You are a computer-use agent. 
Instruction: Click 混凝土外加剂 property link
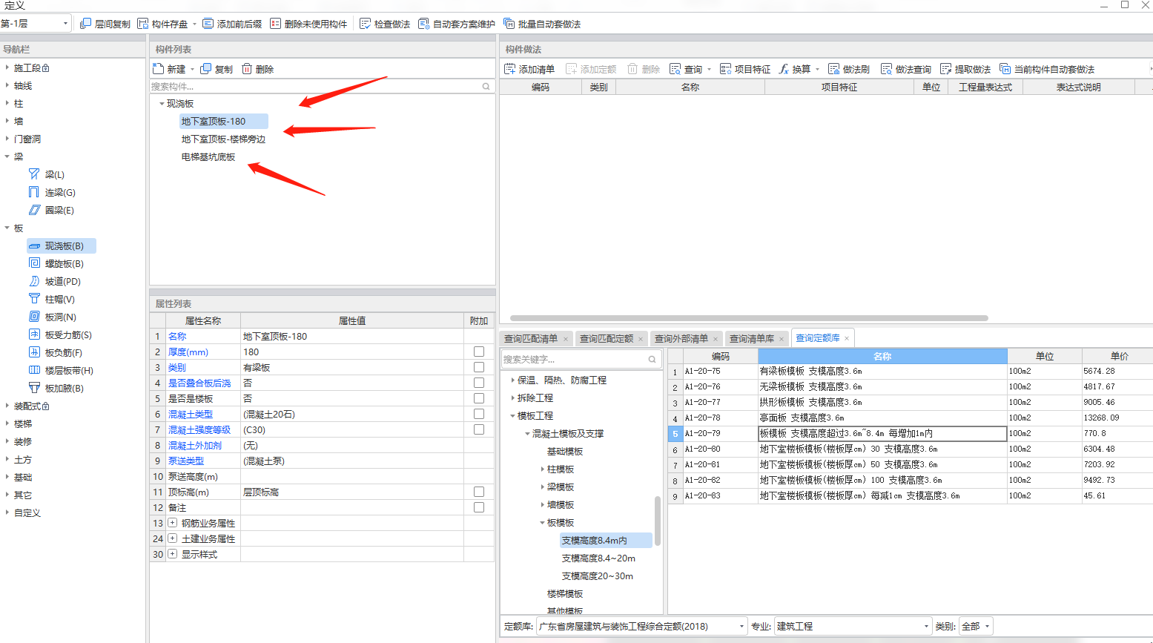tap(195, 445)
